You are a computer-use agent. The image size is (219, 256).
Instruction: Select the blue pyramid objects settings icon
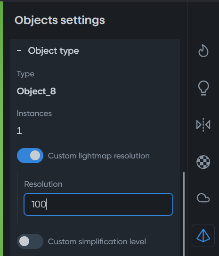(x=203, y=235)
